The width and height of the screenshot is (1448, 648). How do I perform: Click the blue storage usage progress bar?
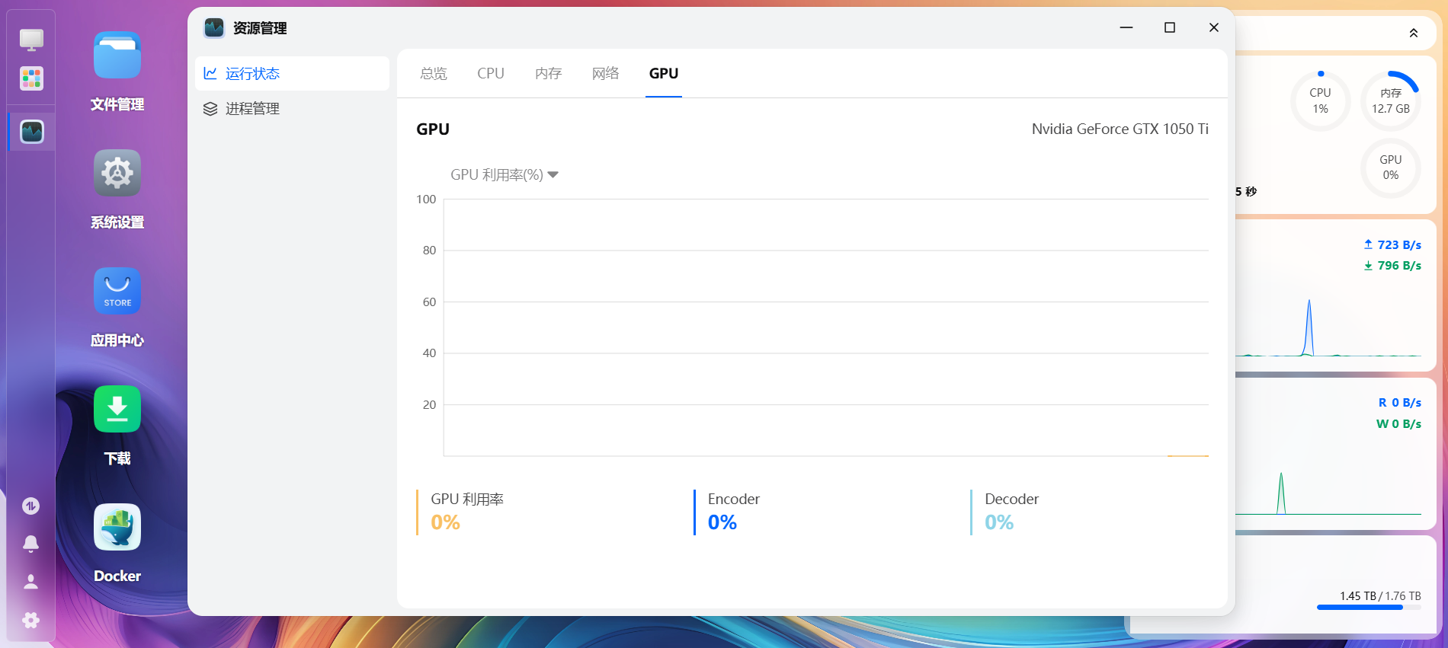click(x=1369, y=608)
